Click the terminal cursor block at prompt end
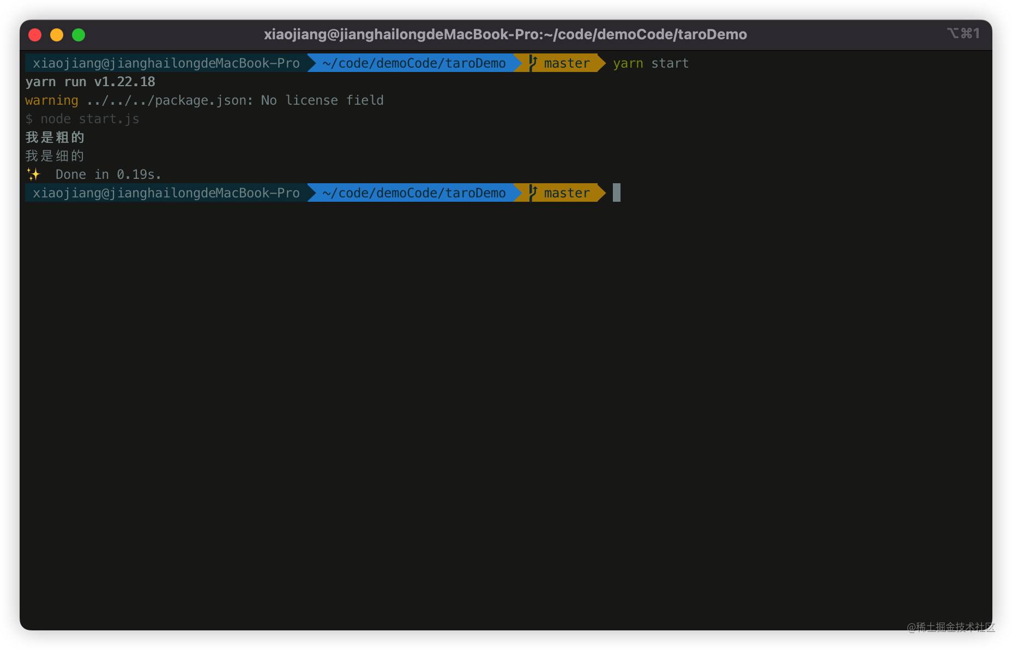The image size is (1012, 650). 617,192
